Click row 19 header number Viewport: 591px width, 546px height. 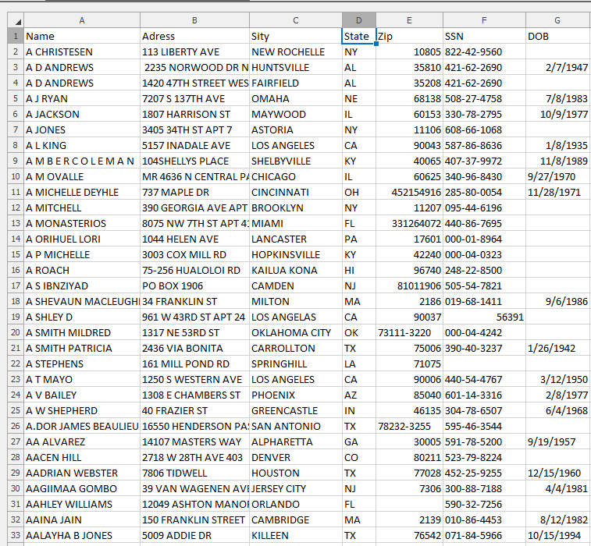point(15,317)
